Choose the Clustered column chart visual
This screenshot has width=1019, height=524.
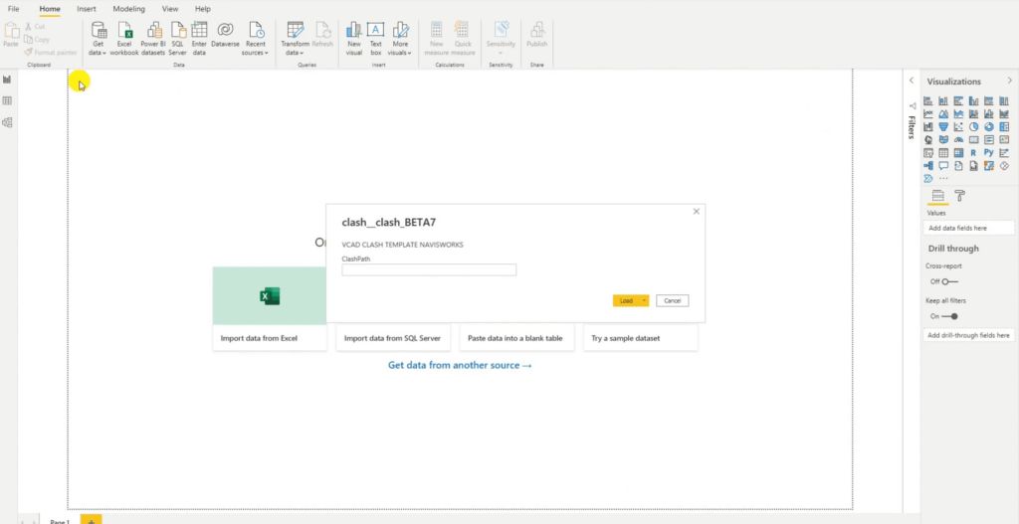tap(973, 100)
